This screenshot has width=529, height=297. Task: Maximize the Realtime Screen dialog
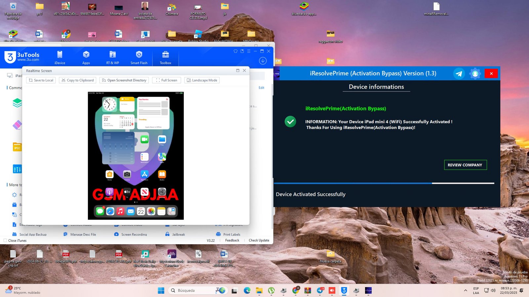pyautogui.click(x=238, y=71)
